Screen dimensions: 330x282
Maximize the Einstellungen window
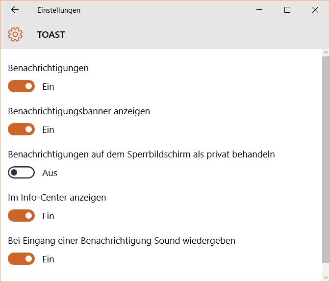pyautogui.click(x=287, y=10)
